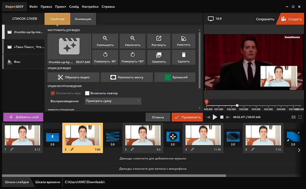306x189 pixels.
Task: Stretch the video with Растянуть
Action: (159, 41)
